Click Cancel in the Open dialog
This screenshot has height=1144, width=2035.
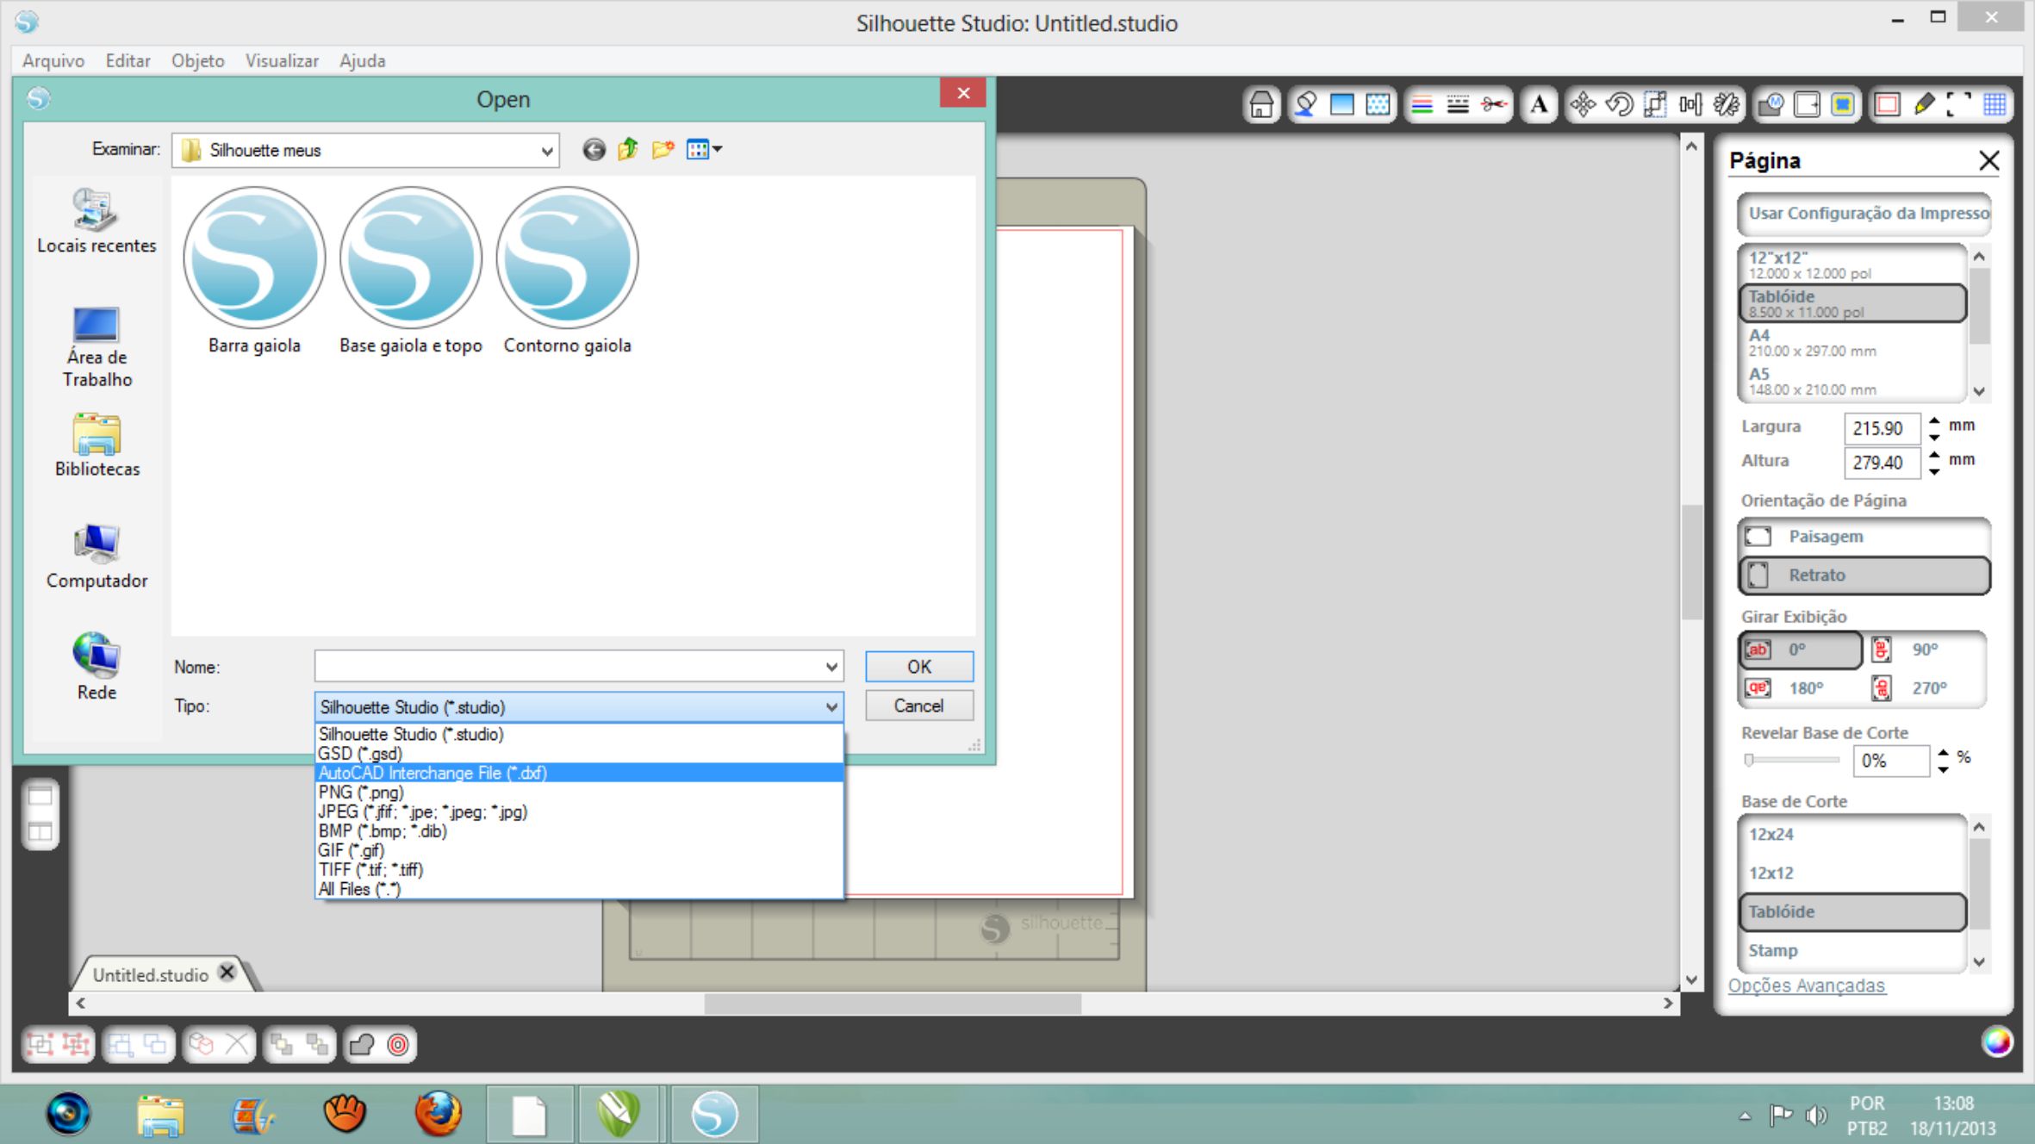(919, 706)
